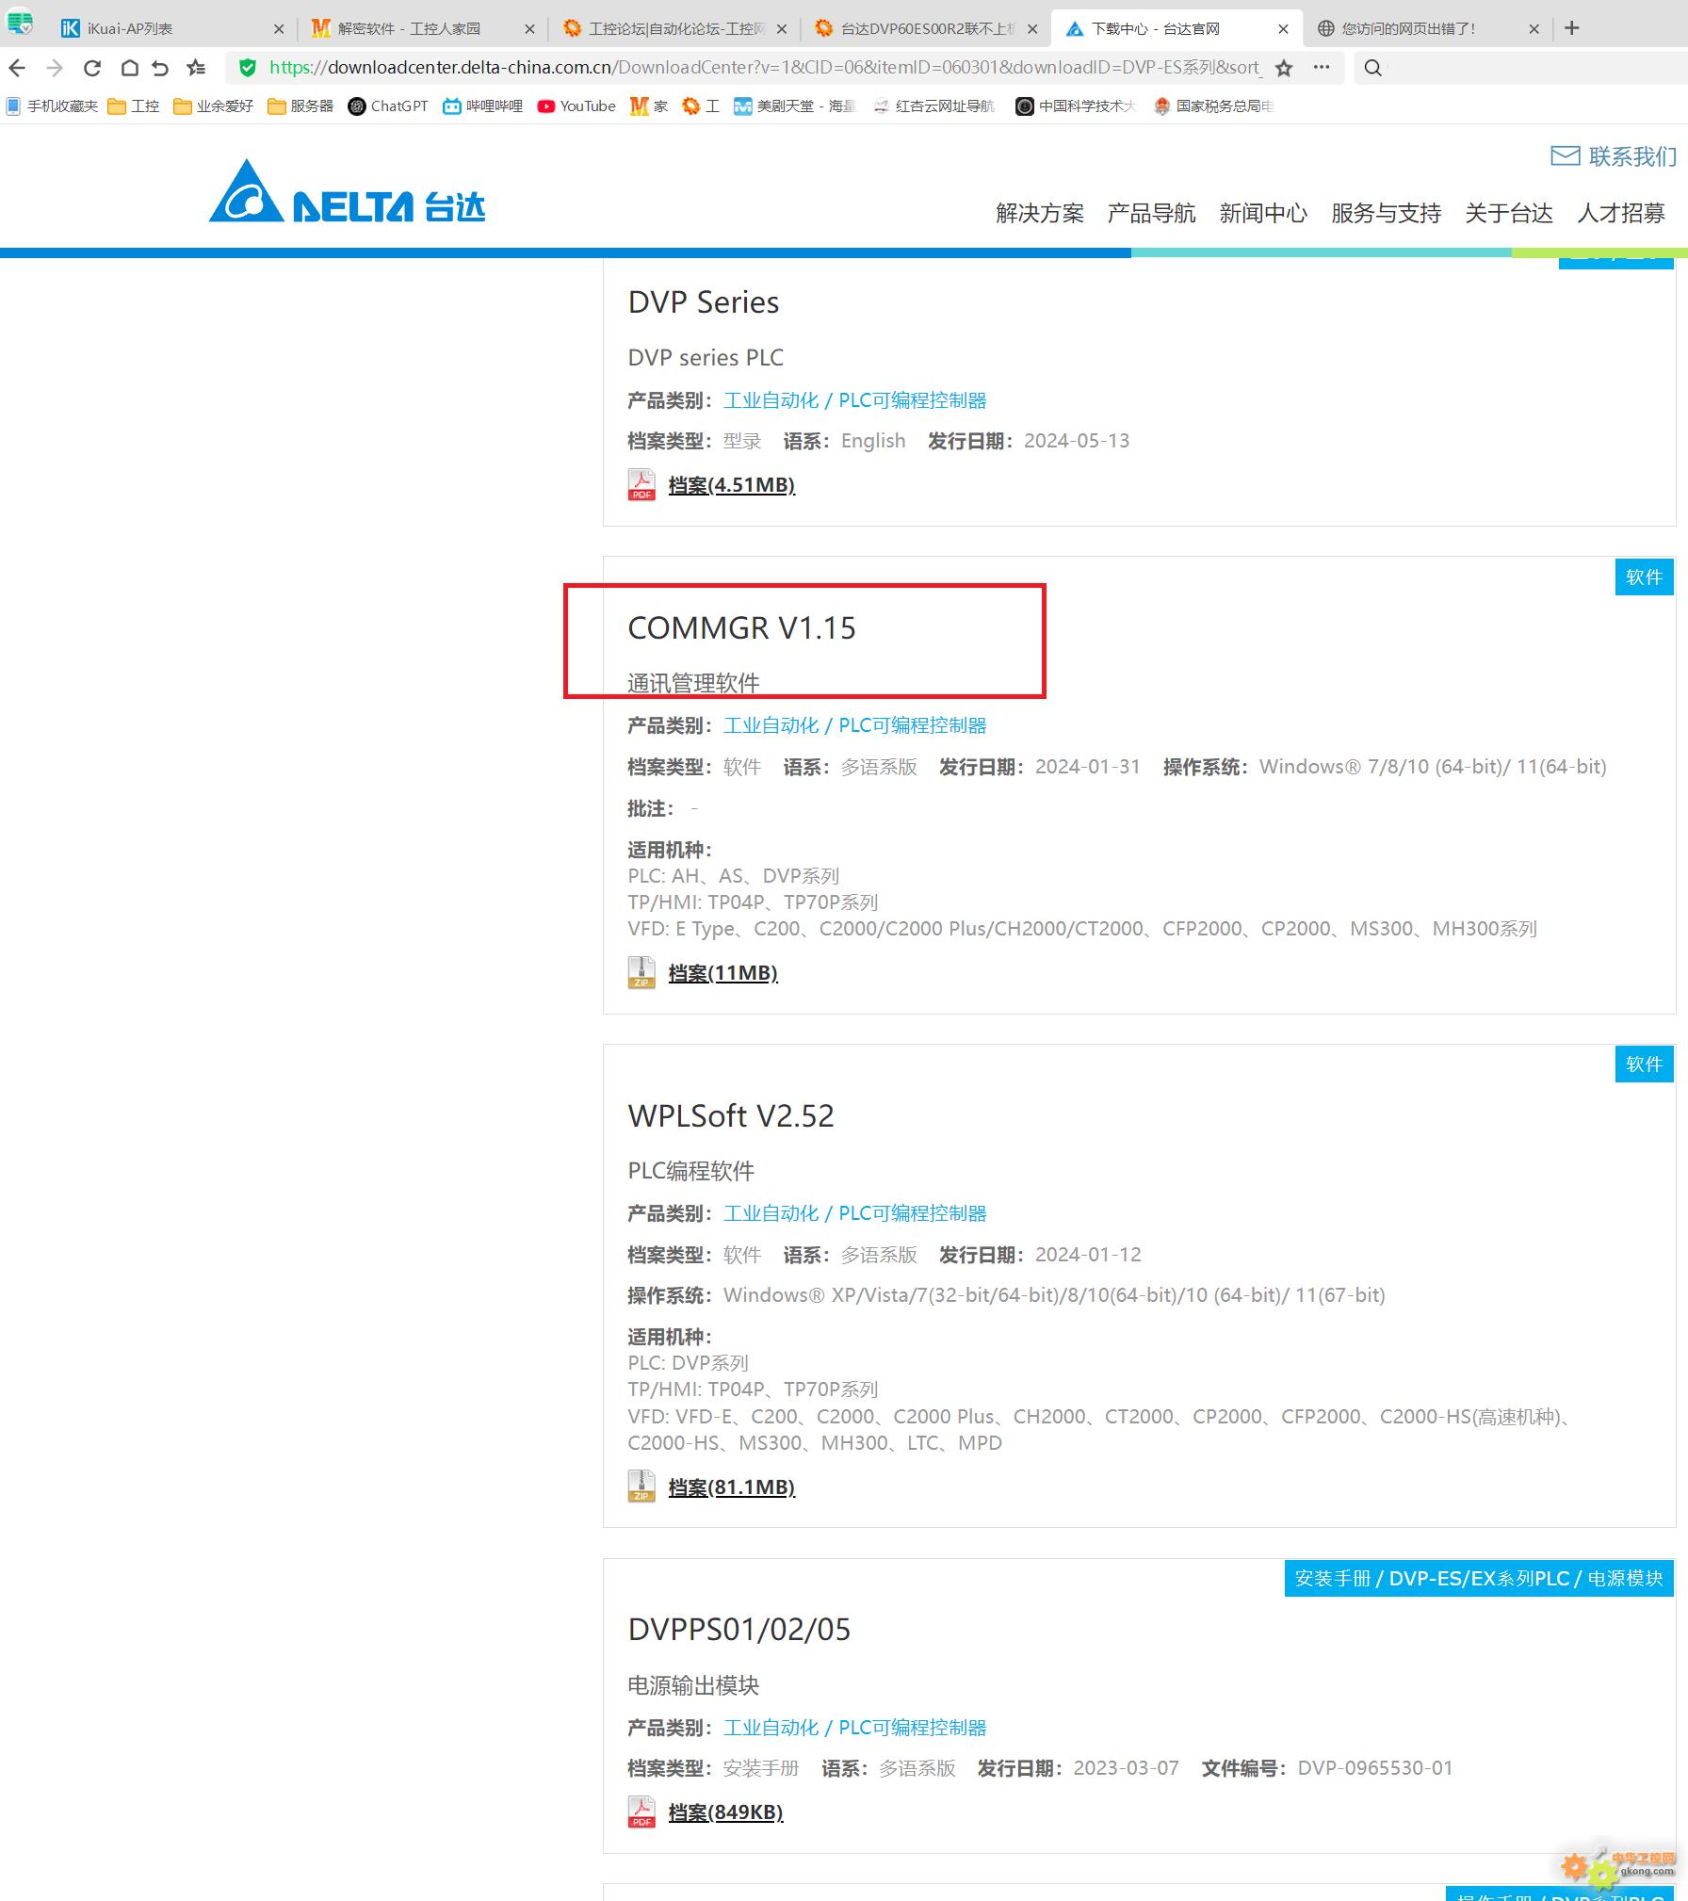
Task: Close the 下载中心 tab
Action: click(1283, 29)
